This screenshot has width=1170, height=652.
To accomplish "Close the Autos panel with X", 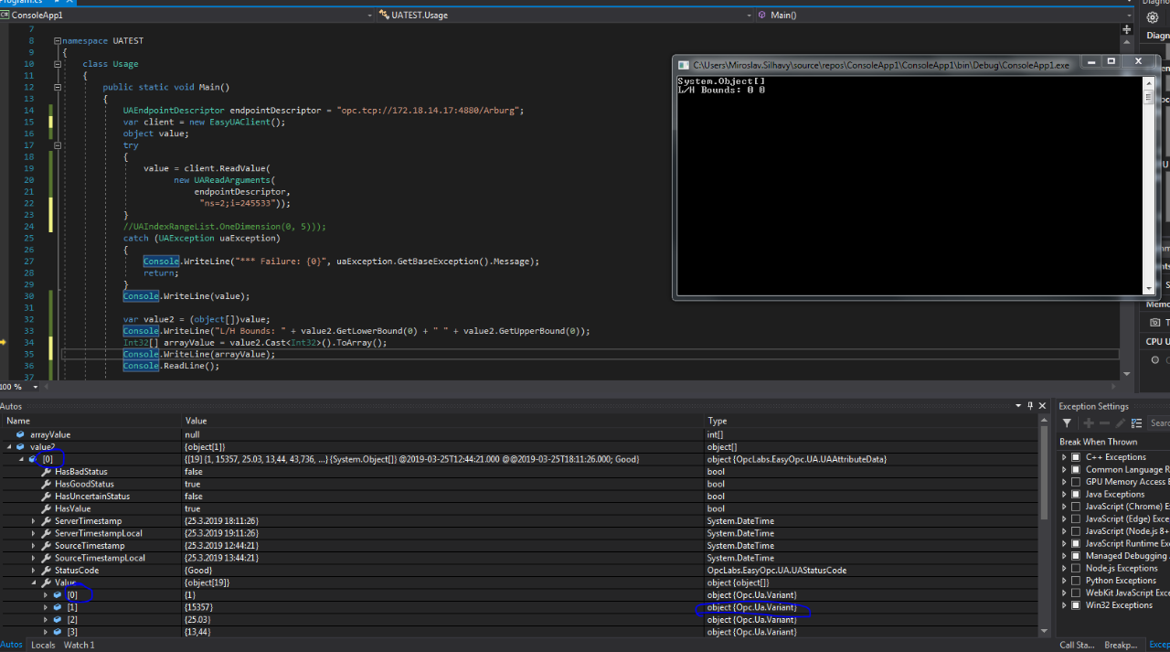I will [1043, 406].
